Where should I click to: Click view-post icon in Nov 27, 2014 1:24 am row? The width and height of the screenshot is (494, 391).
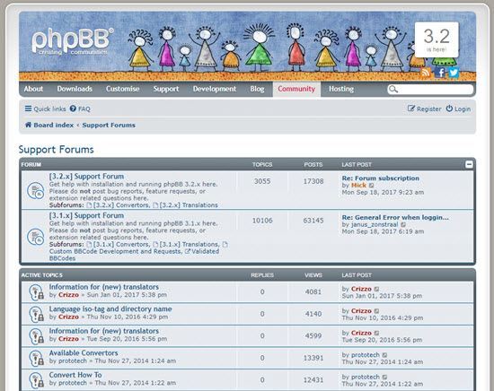[384, 355]
